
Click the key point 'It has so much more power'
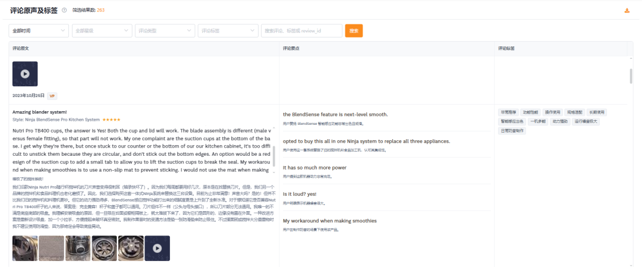(314, 168)
